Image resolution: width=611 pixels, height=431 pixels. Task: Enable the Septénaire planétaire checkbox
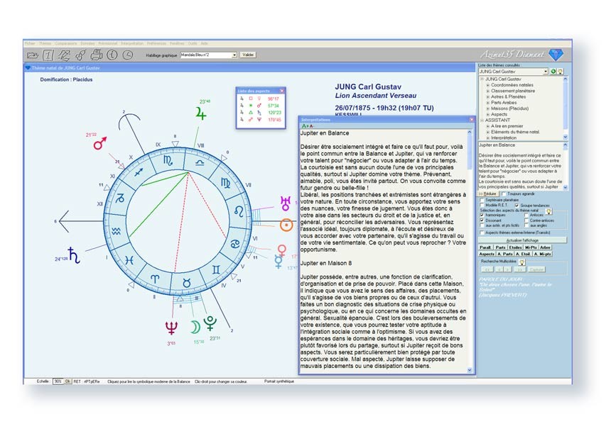(x=482, y=201)
